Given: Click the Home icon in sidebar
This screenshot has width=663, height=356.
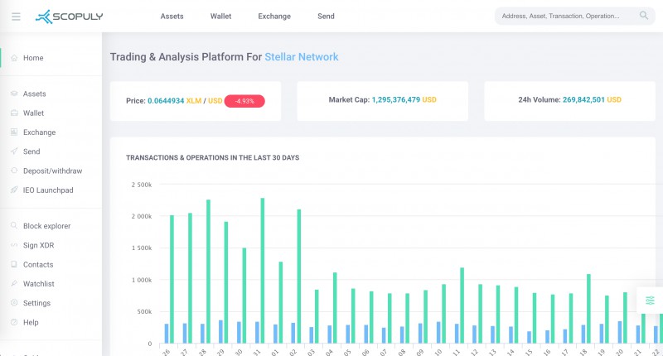Looking at the screenshot, I should tap(14, 58).
